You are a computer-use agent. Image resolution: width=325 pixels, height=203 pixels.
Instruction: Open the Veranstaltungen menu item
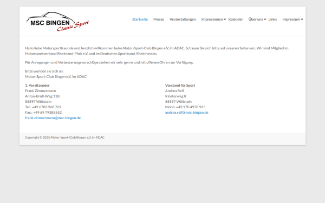pos(183,19)
